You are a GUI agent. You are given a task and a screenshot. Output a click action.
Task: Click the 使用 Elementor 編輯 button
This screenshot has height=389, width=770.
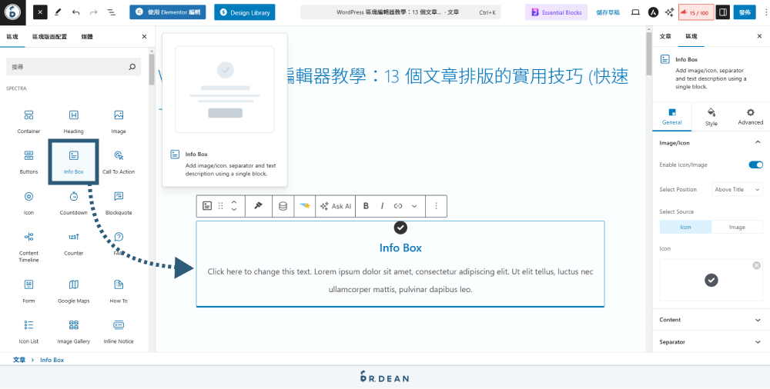click(x=168, y=12)
